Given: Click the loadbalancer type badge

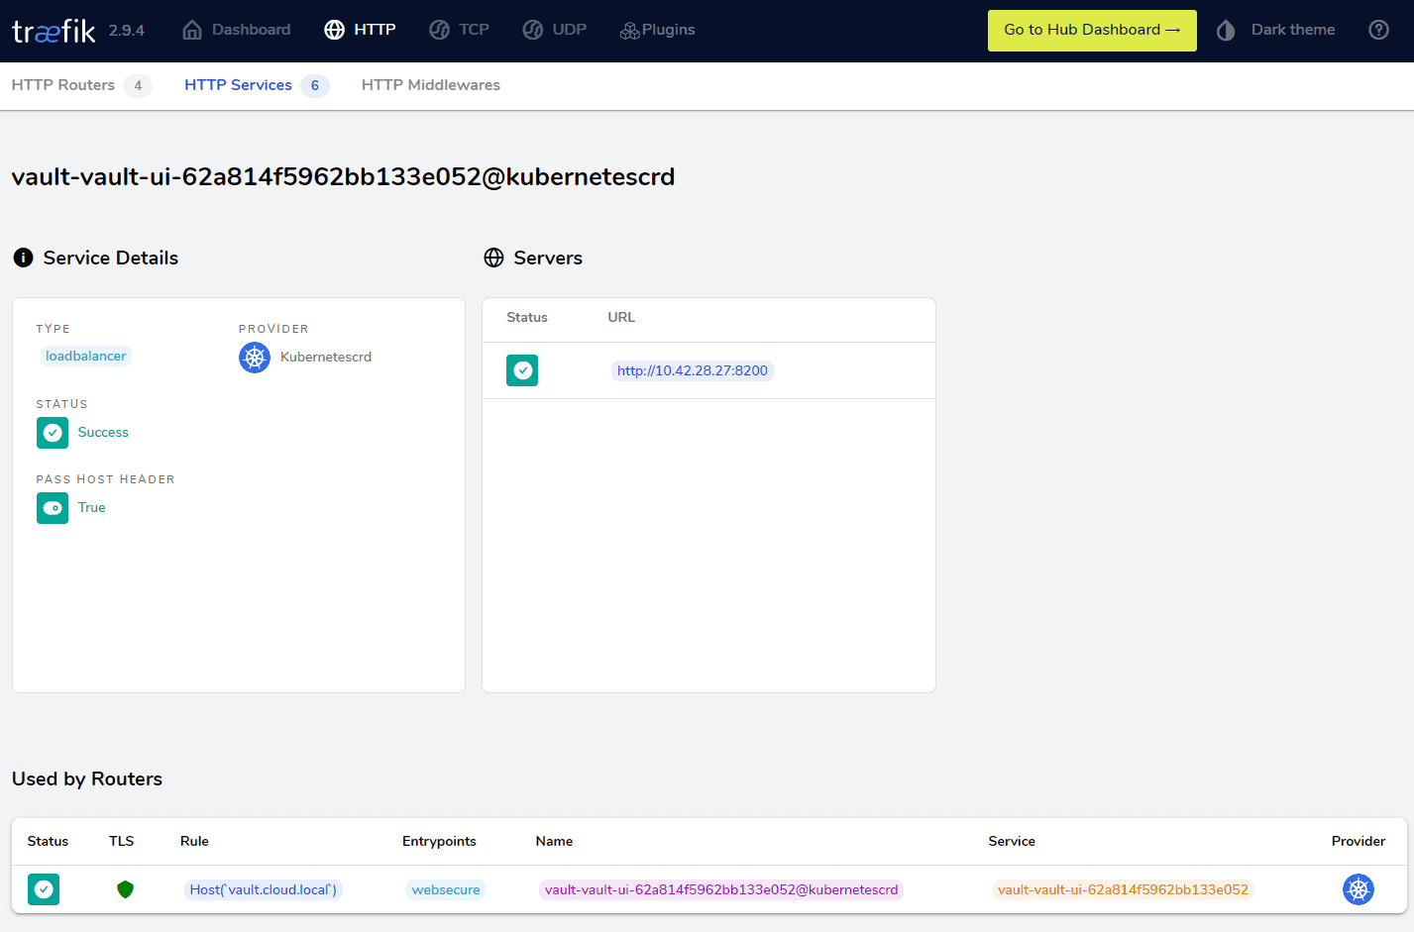Looking at the screenshot, I should [x=86, y=357].
